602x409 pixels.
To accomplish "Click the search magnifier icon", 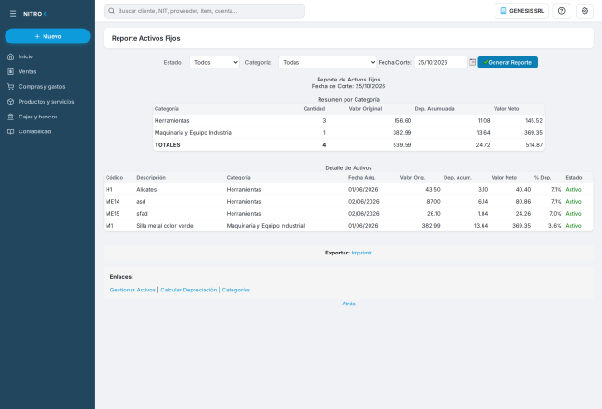I will click(111, 11).
